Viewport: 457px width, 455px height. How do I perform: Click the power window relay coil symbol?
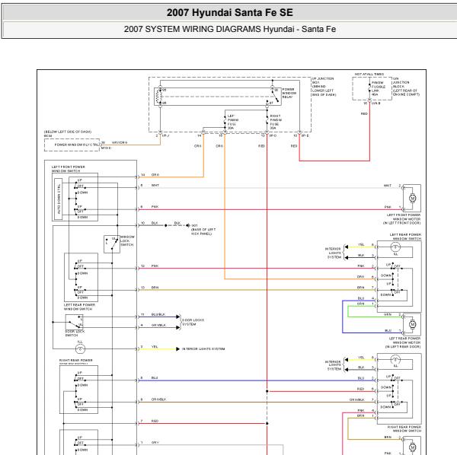158,97
